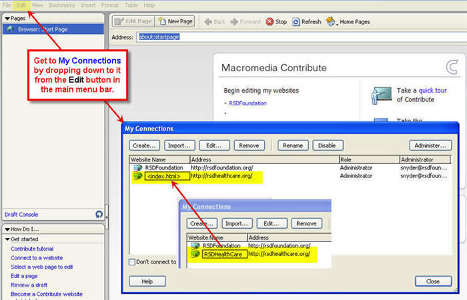The image size is (467, 300).
Task: Click the globe icon beside Browser: Start Page
Action: (11, 29)
